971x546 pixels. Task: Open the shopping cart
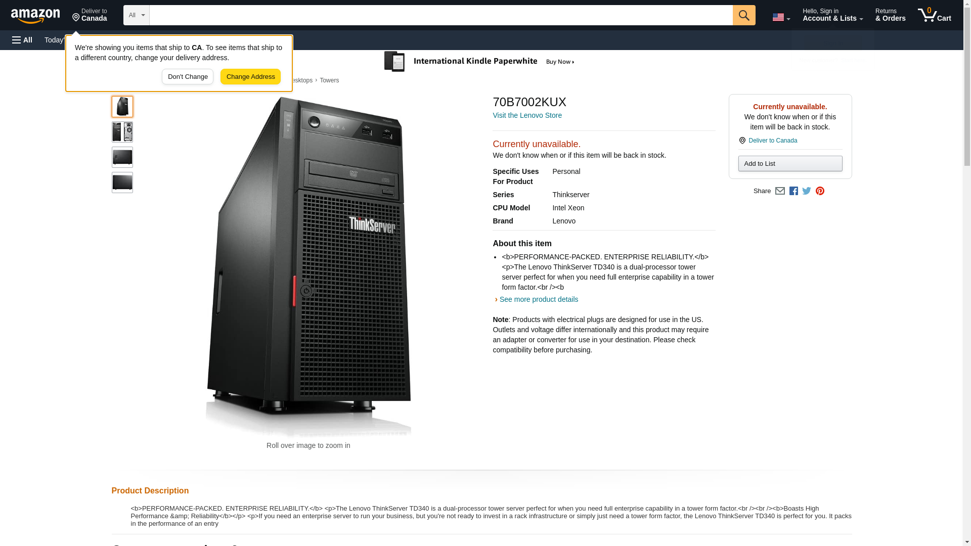click(x=934, y=15)
